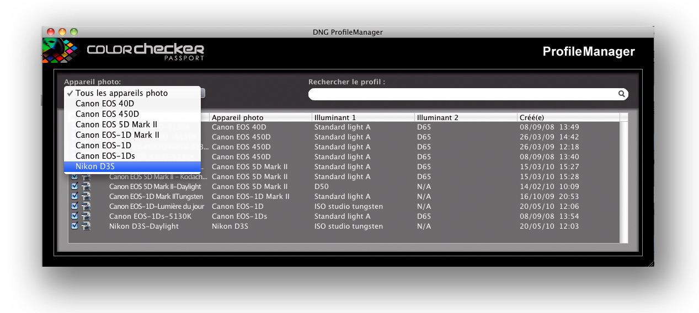
Task: Click the date 15/03/10 15:27
Action: tap(549, 166)
